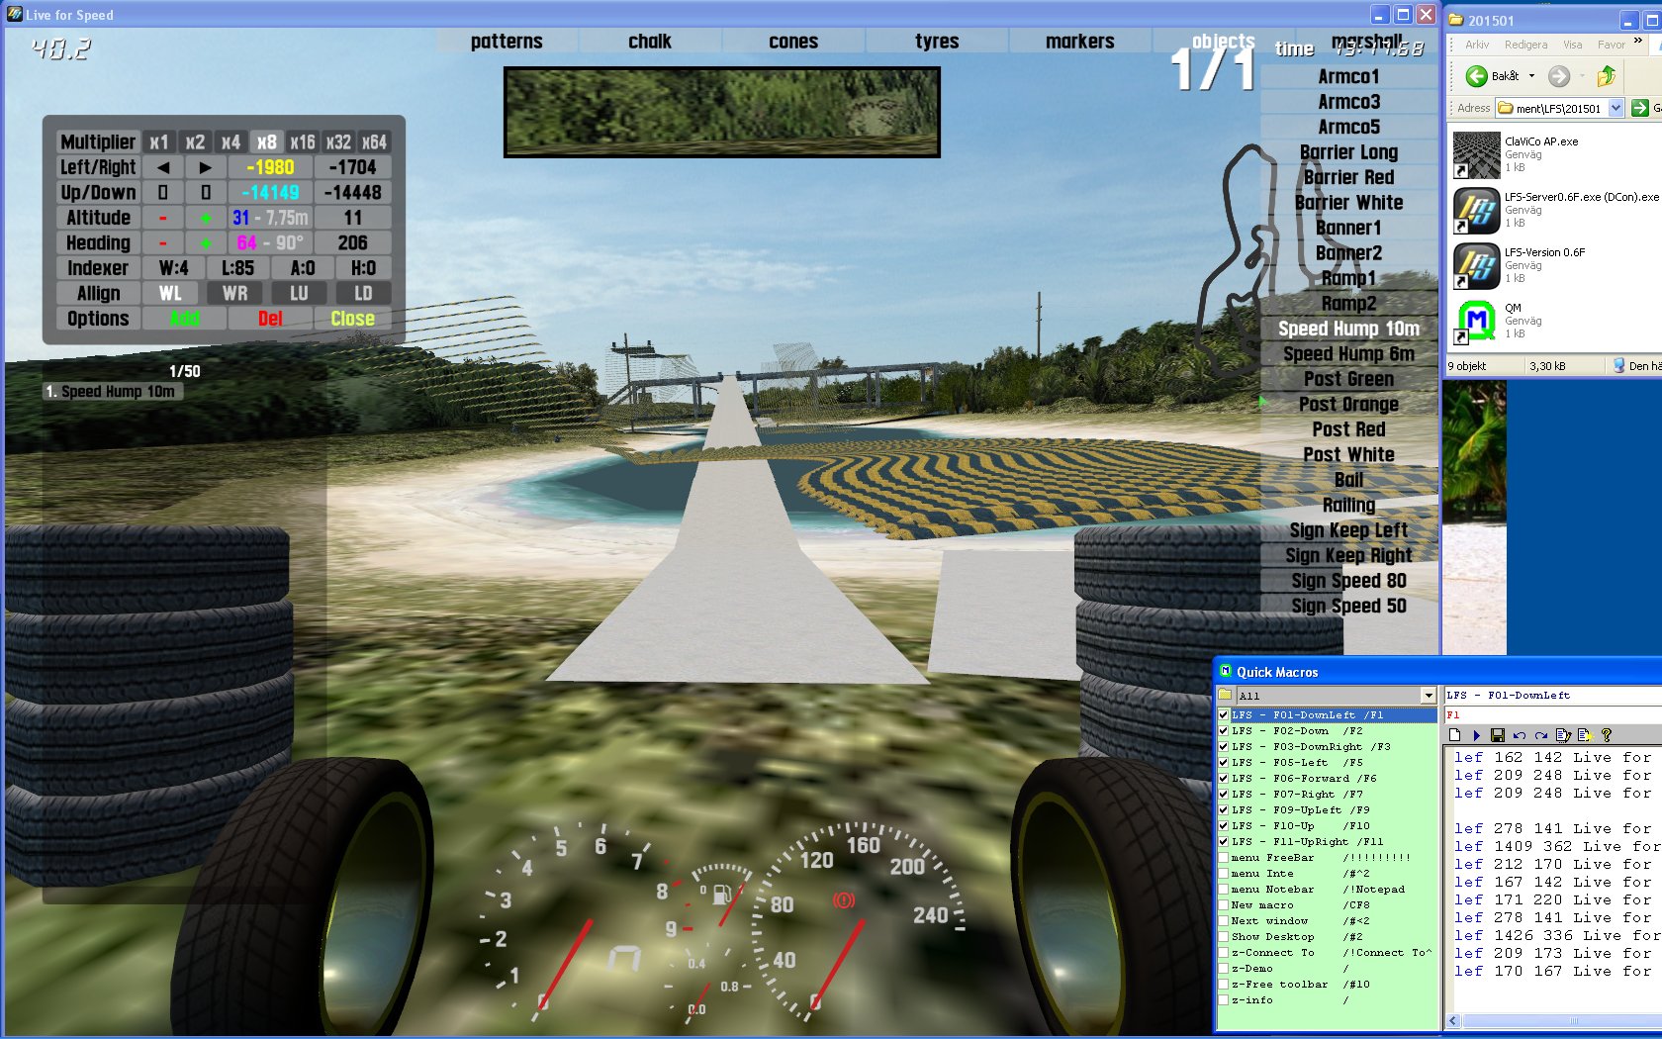Undo last edit in Quick Macros editor
The width and height of the screenshot is (1662, 1039).
click(1520, 735)
